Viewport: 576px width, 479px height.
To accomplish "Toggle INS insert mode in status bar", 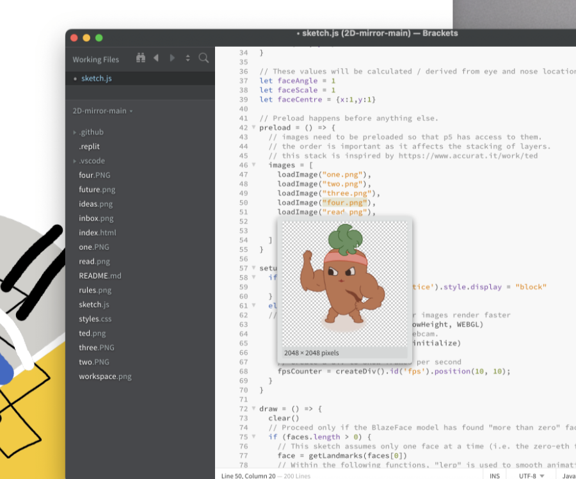I will coord(495,475).
